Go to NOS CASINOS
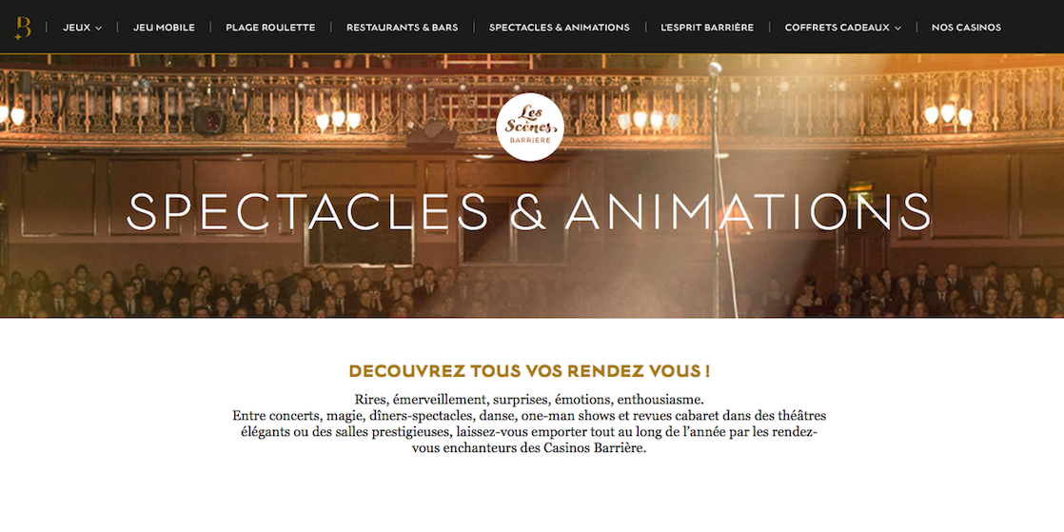1064x532 pixels. tap(966, 28)
